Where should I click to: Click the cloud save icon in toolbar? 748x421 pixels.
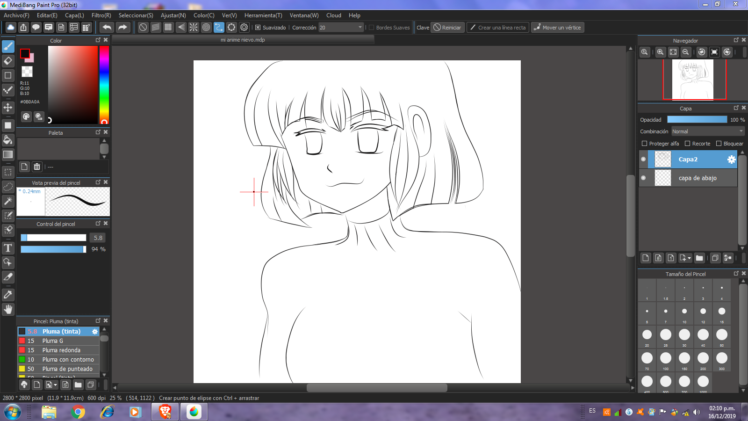(11, 27)
